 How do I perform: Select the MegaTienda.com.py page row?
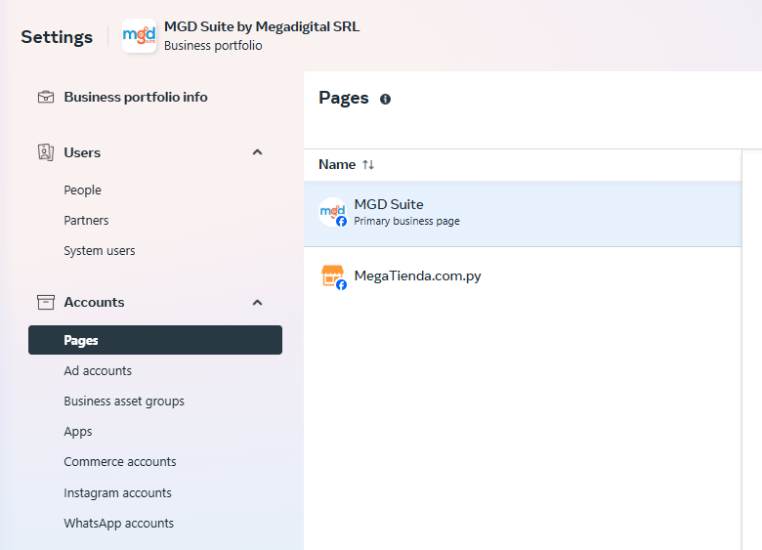(x=523, y=276)
